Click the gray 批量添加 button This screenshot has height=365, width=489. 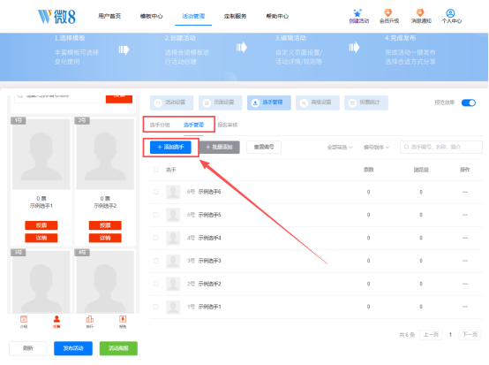tap(220, 147)
